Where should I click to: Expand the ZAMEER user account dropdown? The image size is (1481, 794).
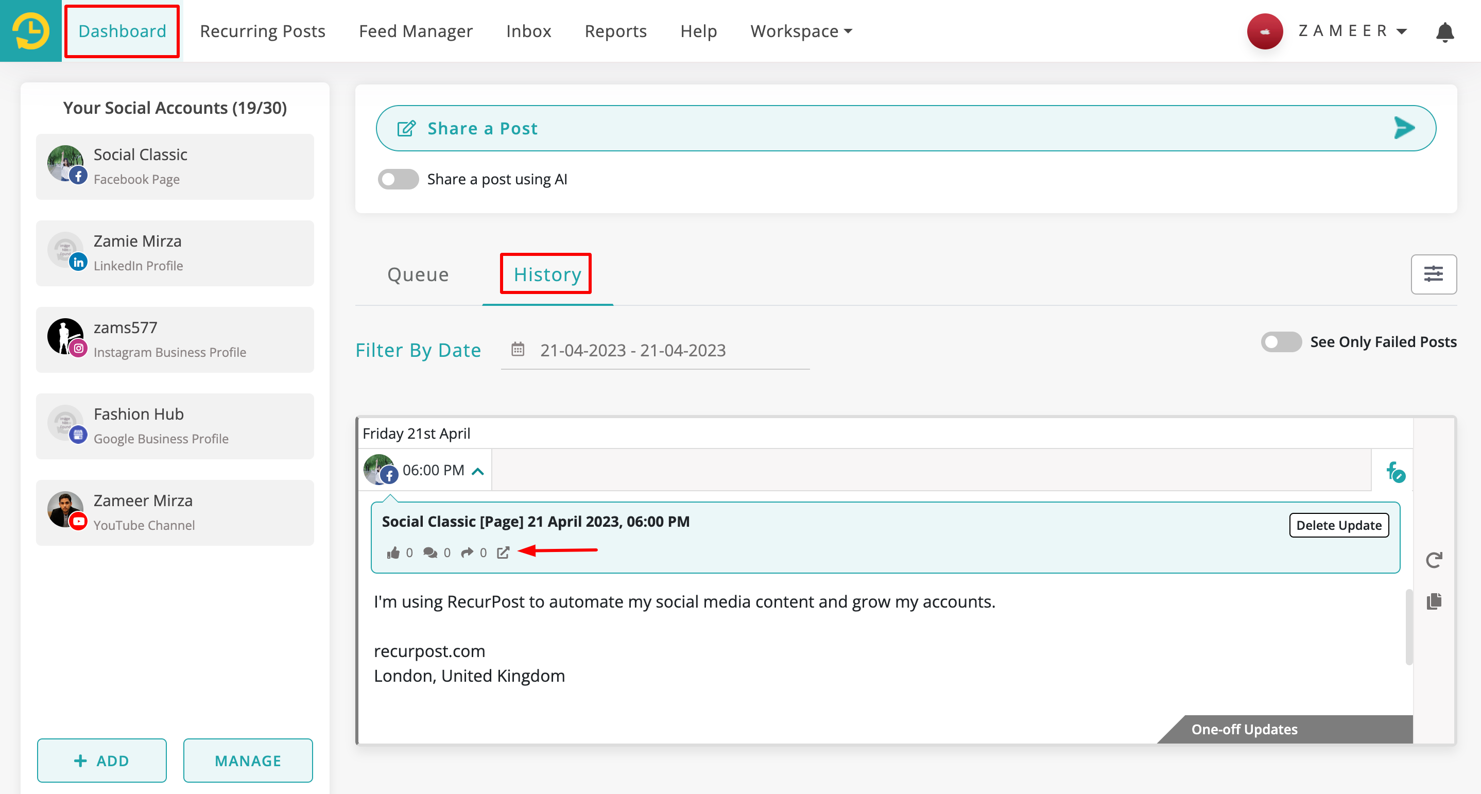[x=1352, y=31]
